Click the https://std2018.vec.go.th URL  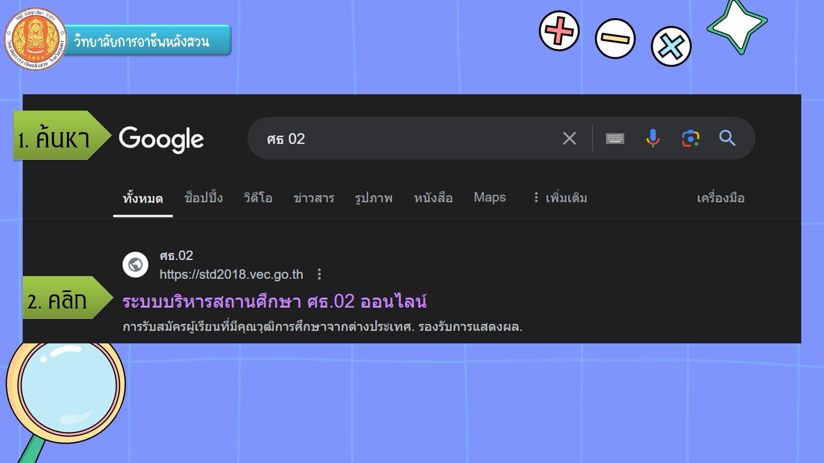click(231, 274)
